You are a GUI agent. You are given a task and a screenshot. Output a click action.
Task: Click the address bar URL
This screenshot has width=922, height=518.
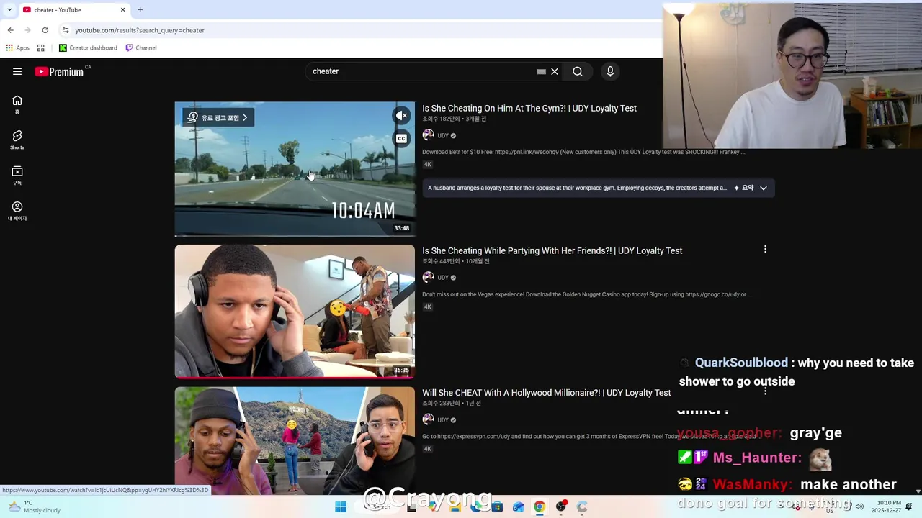(x=140, y=30)
